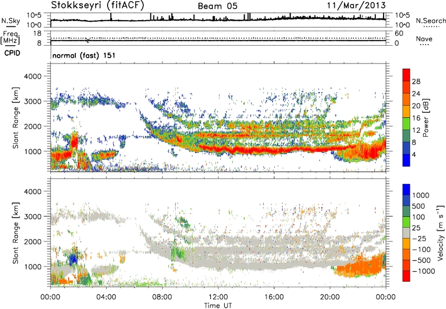Select the Beam 05 label
Viewport: 446px width, 309px height.
tap(217, 6)
